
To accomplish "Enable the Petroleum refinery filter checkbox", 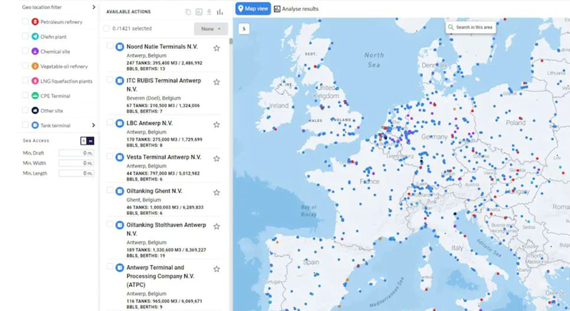I will [25, 21].
